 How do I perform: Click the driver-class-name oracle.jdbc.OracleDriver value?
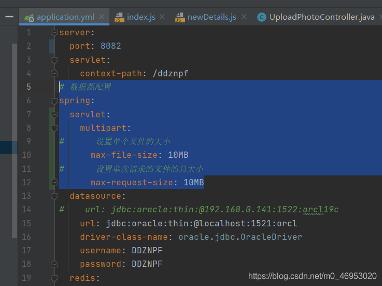pos(240,237)
